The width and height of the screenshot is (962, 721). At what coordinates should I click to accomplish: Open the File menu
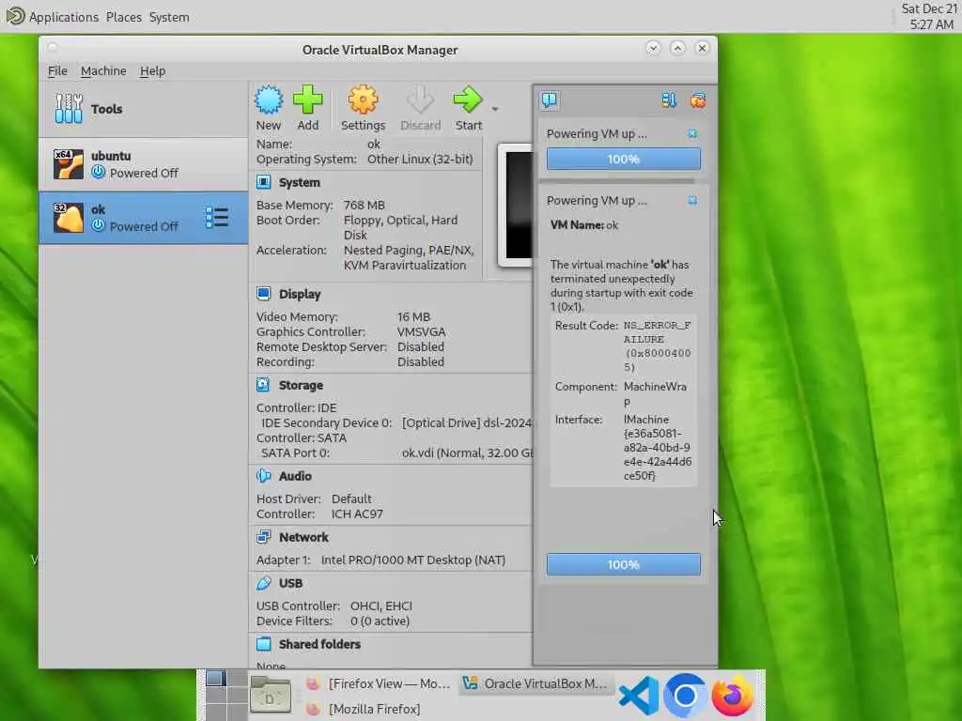point(57,71)
